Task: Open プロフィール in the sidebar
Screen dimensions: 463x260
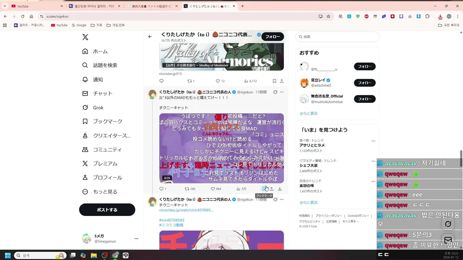Action: 102,178
